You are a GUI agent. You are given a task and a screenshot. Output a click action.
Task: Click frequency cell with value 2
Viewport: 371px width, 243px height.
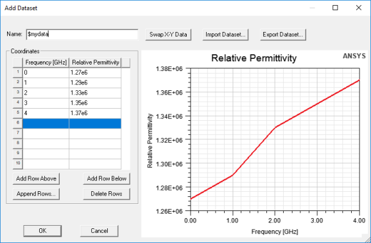(x=46, y=93)
